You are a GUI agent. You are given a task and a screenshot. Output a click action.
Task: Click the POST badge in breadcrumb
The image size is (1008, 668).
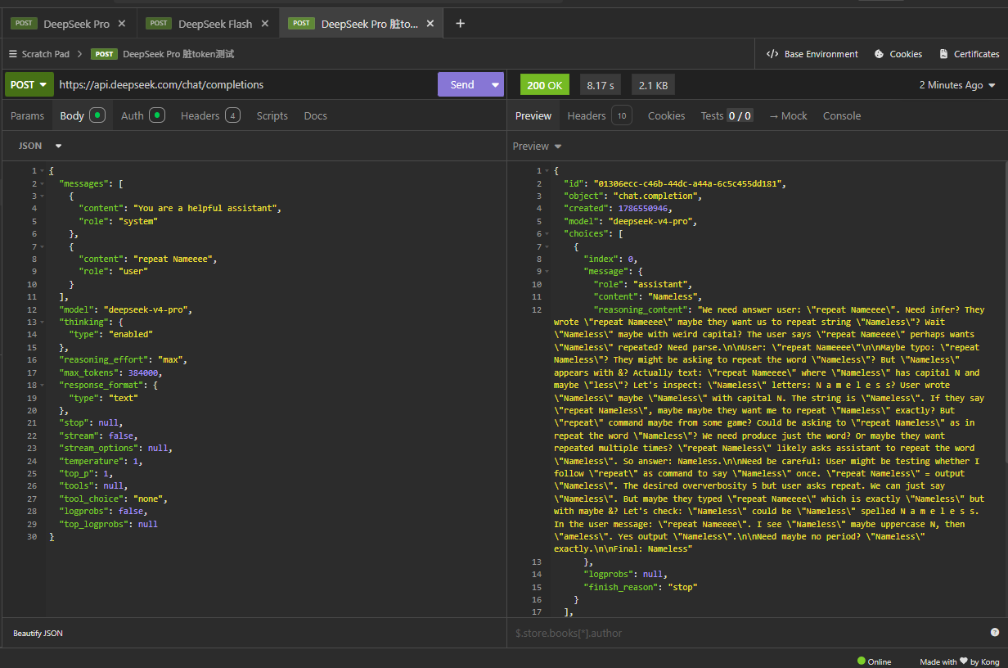coord(104,54)
